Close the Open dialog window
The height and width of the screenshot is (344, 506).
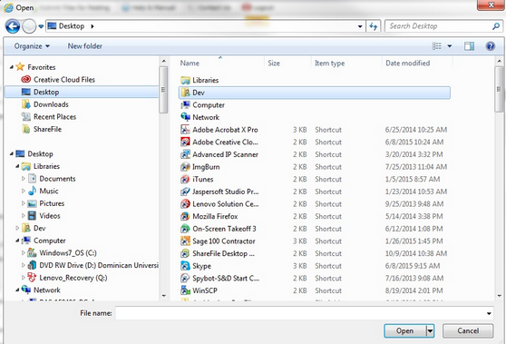click(491, 5)
